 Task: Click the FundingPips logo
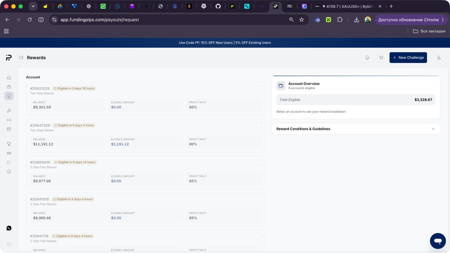pyautogui.click(x=9, y=57)
